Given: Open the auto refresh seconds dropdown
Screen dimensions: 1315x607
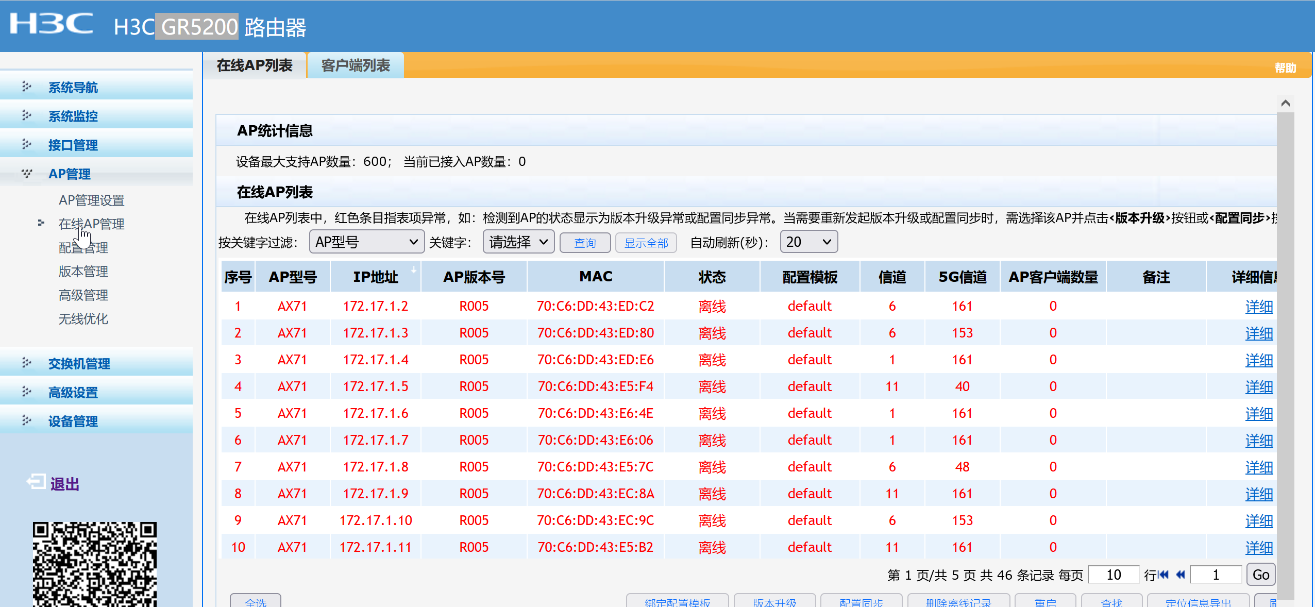Looking at the screenshot, I should tap(808, 242).
